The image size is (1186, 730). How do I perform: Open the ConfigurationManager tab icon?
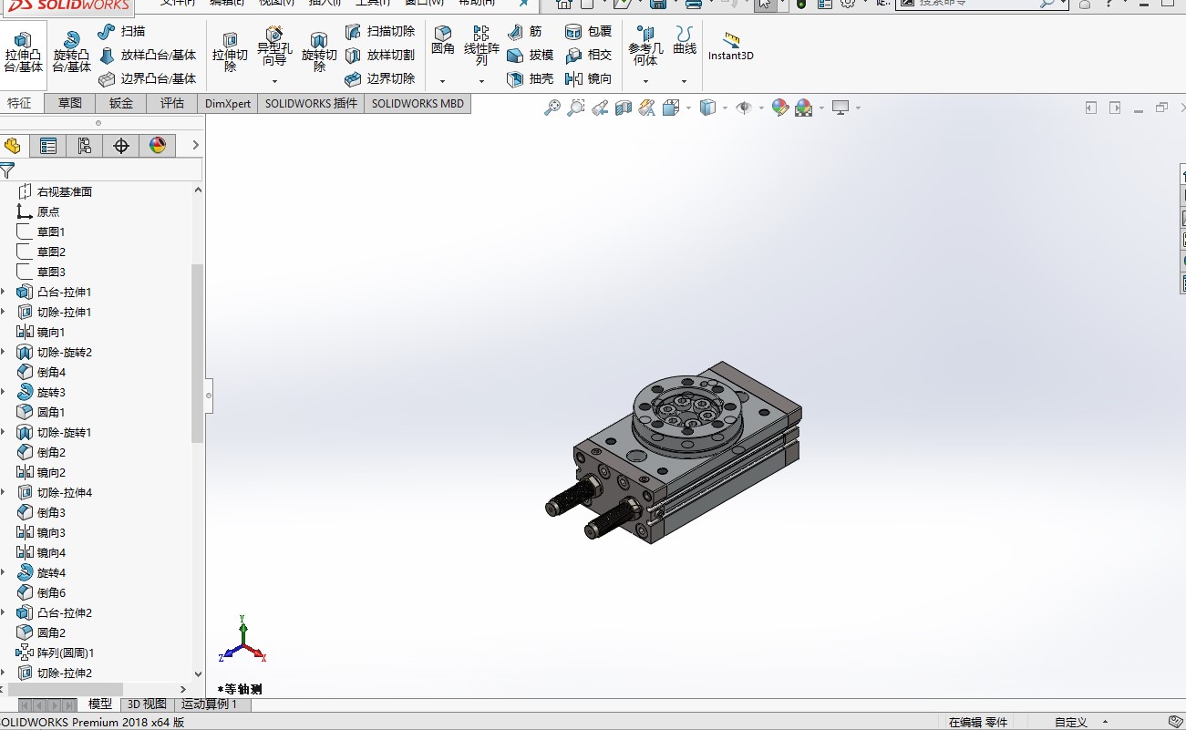click(x=85, y=146)
